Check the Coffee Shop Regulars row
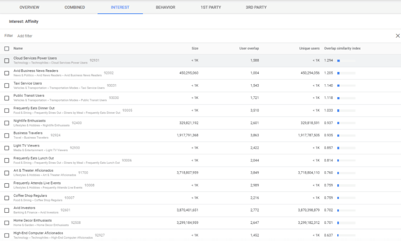The height and width of the screenshot is (241, 401). (x=7, y=198)
